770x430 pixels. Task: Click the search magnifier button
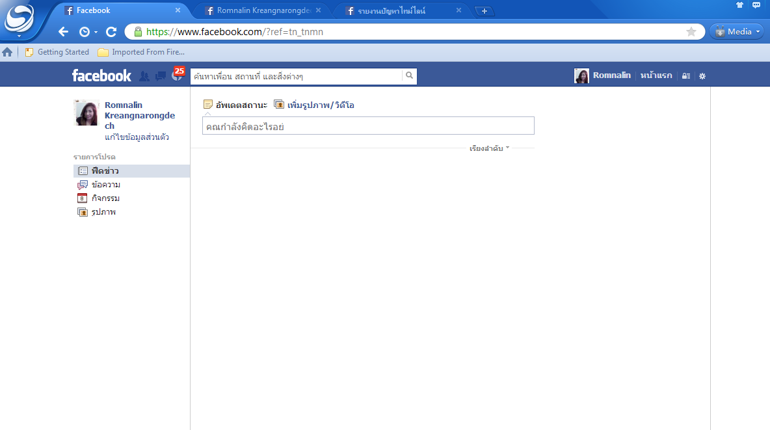pyautogui.click(x=409, y=75)
